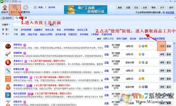
Task: Filter platform by 拍拍/QQ网购
Action: [x=46, y=34]
